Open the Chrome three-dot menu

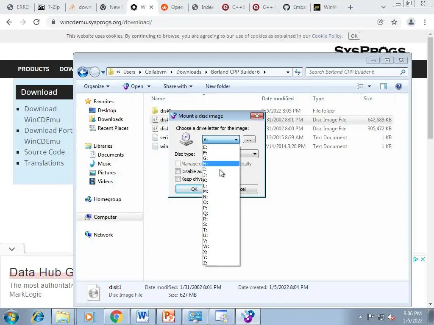click(425, 22)
